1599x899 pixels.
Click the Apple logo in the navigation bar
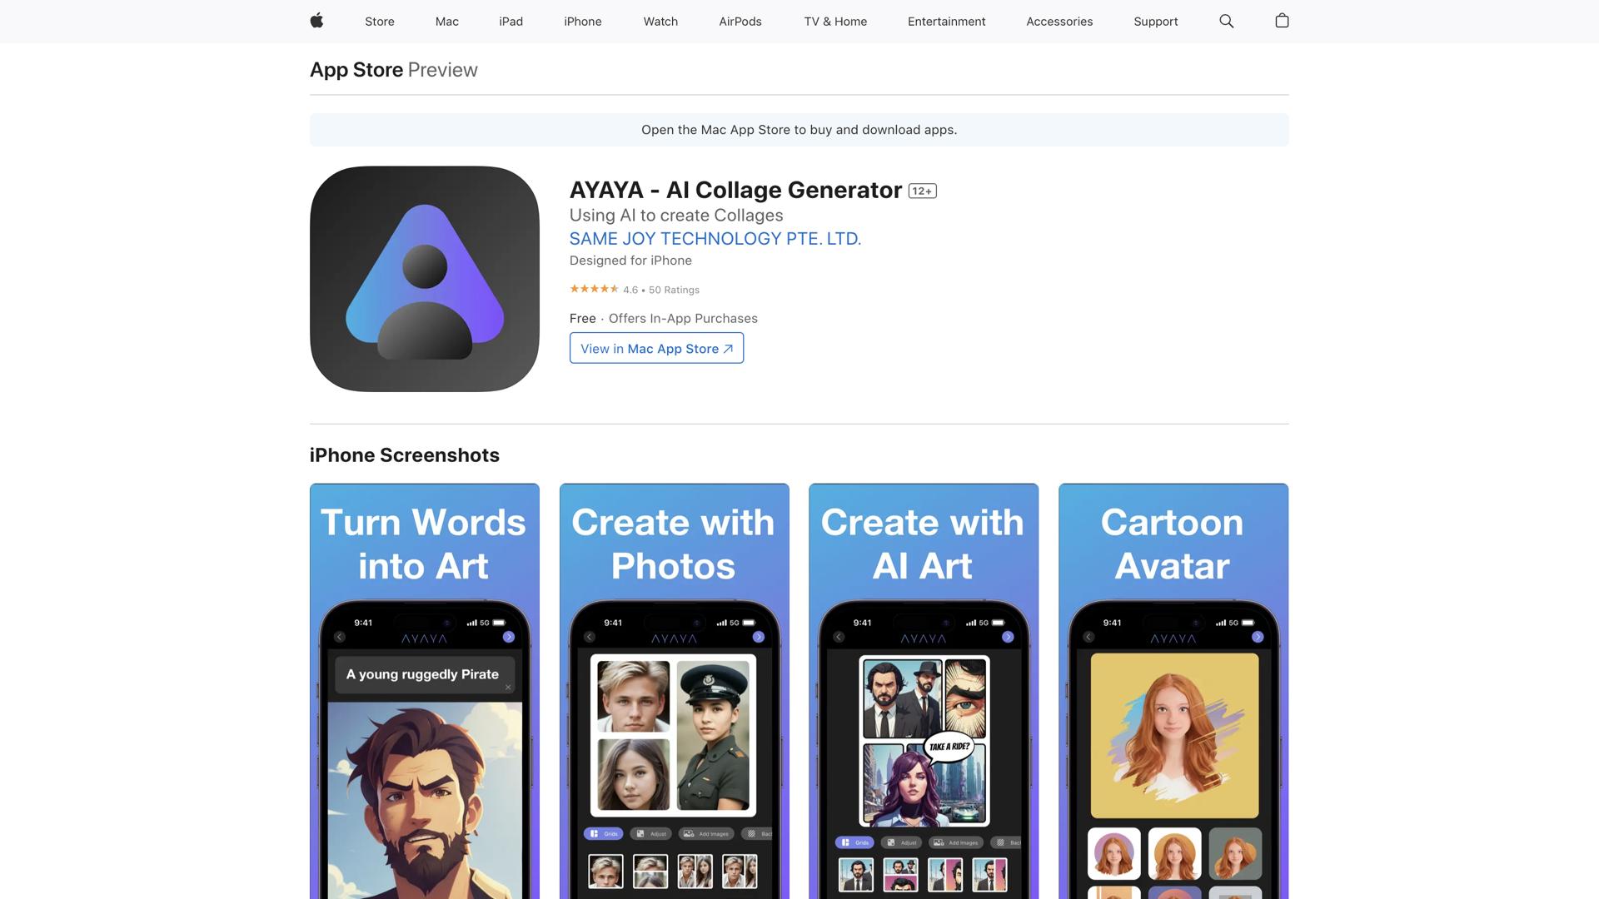(316, 21)
